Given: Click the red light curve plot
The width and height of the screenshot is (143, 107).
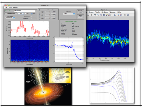Looking at the screenshot, I should pyautogui.click(x=30, y=28).
